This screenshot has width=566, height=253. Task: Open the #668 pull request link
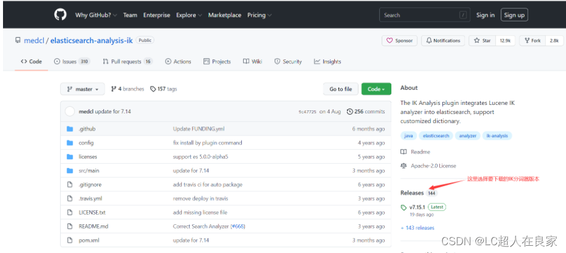click(x=237, y=227)
